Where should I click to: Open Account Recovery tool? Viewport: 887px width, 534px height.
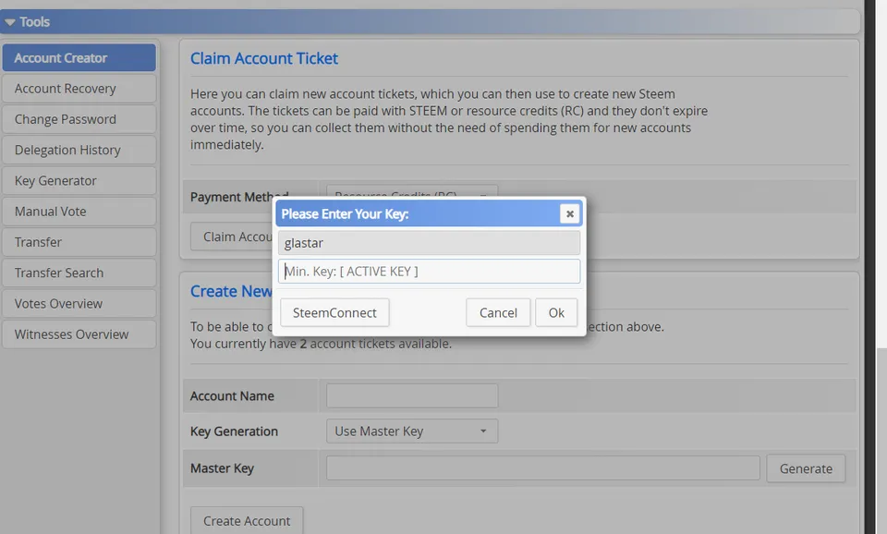tap(79, 89)
